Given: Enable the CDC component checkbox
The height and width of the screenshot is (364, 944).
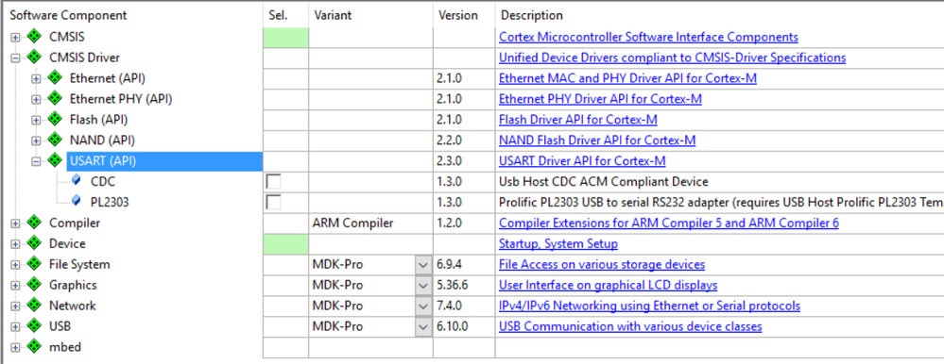Looking at the screenshot, I should coord(274,181).
